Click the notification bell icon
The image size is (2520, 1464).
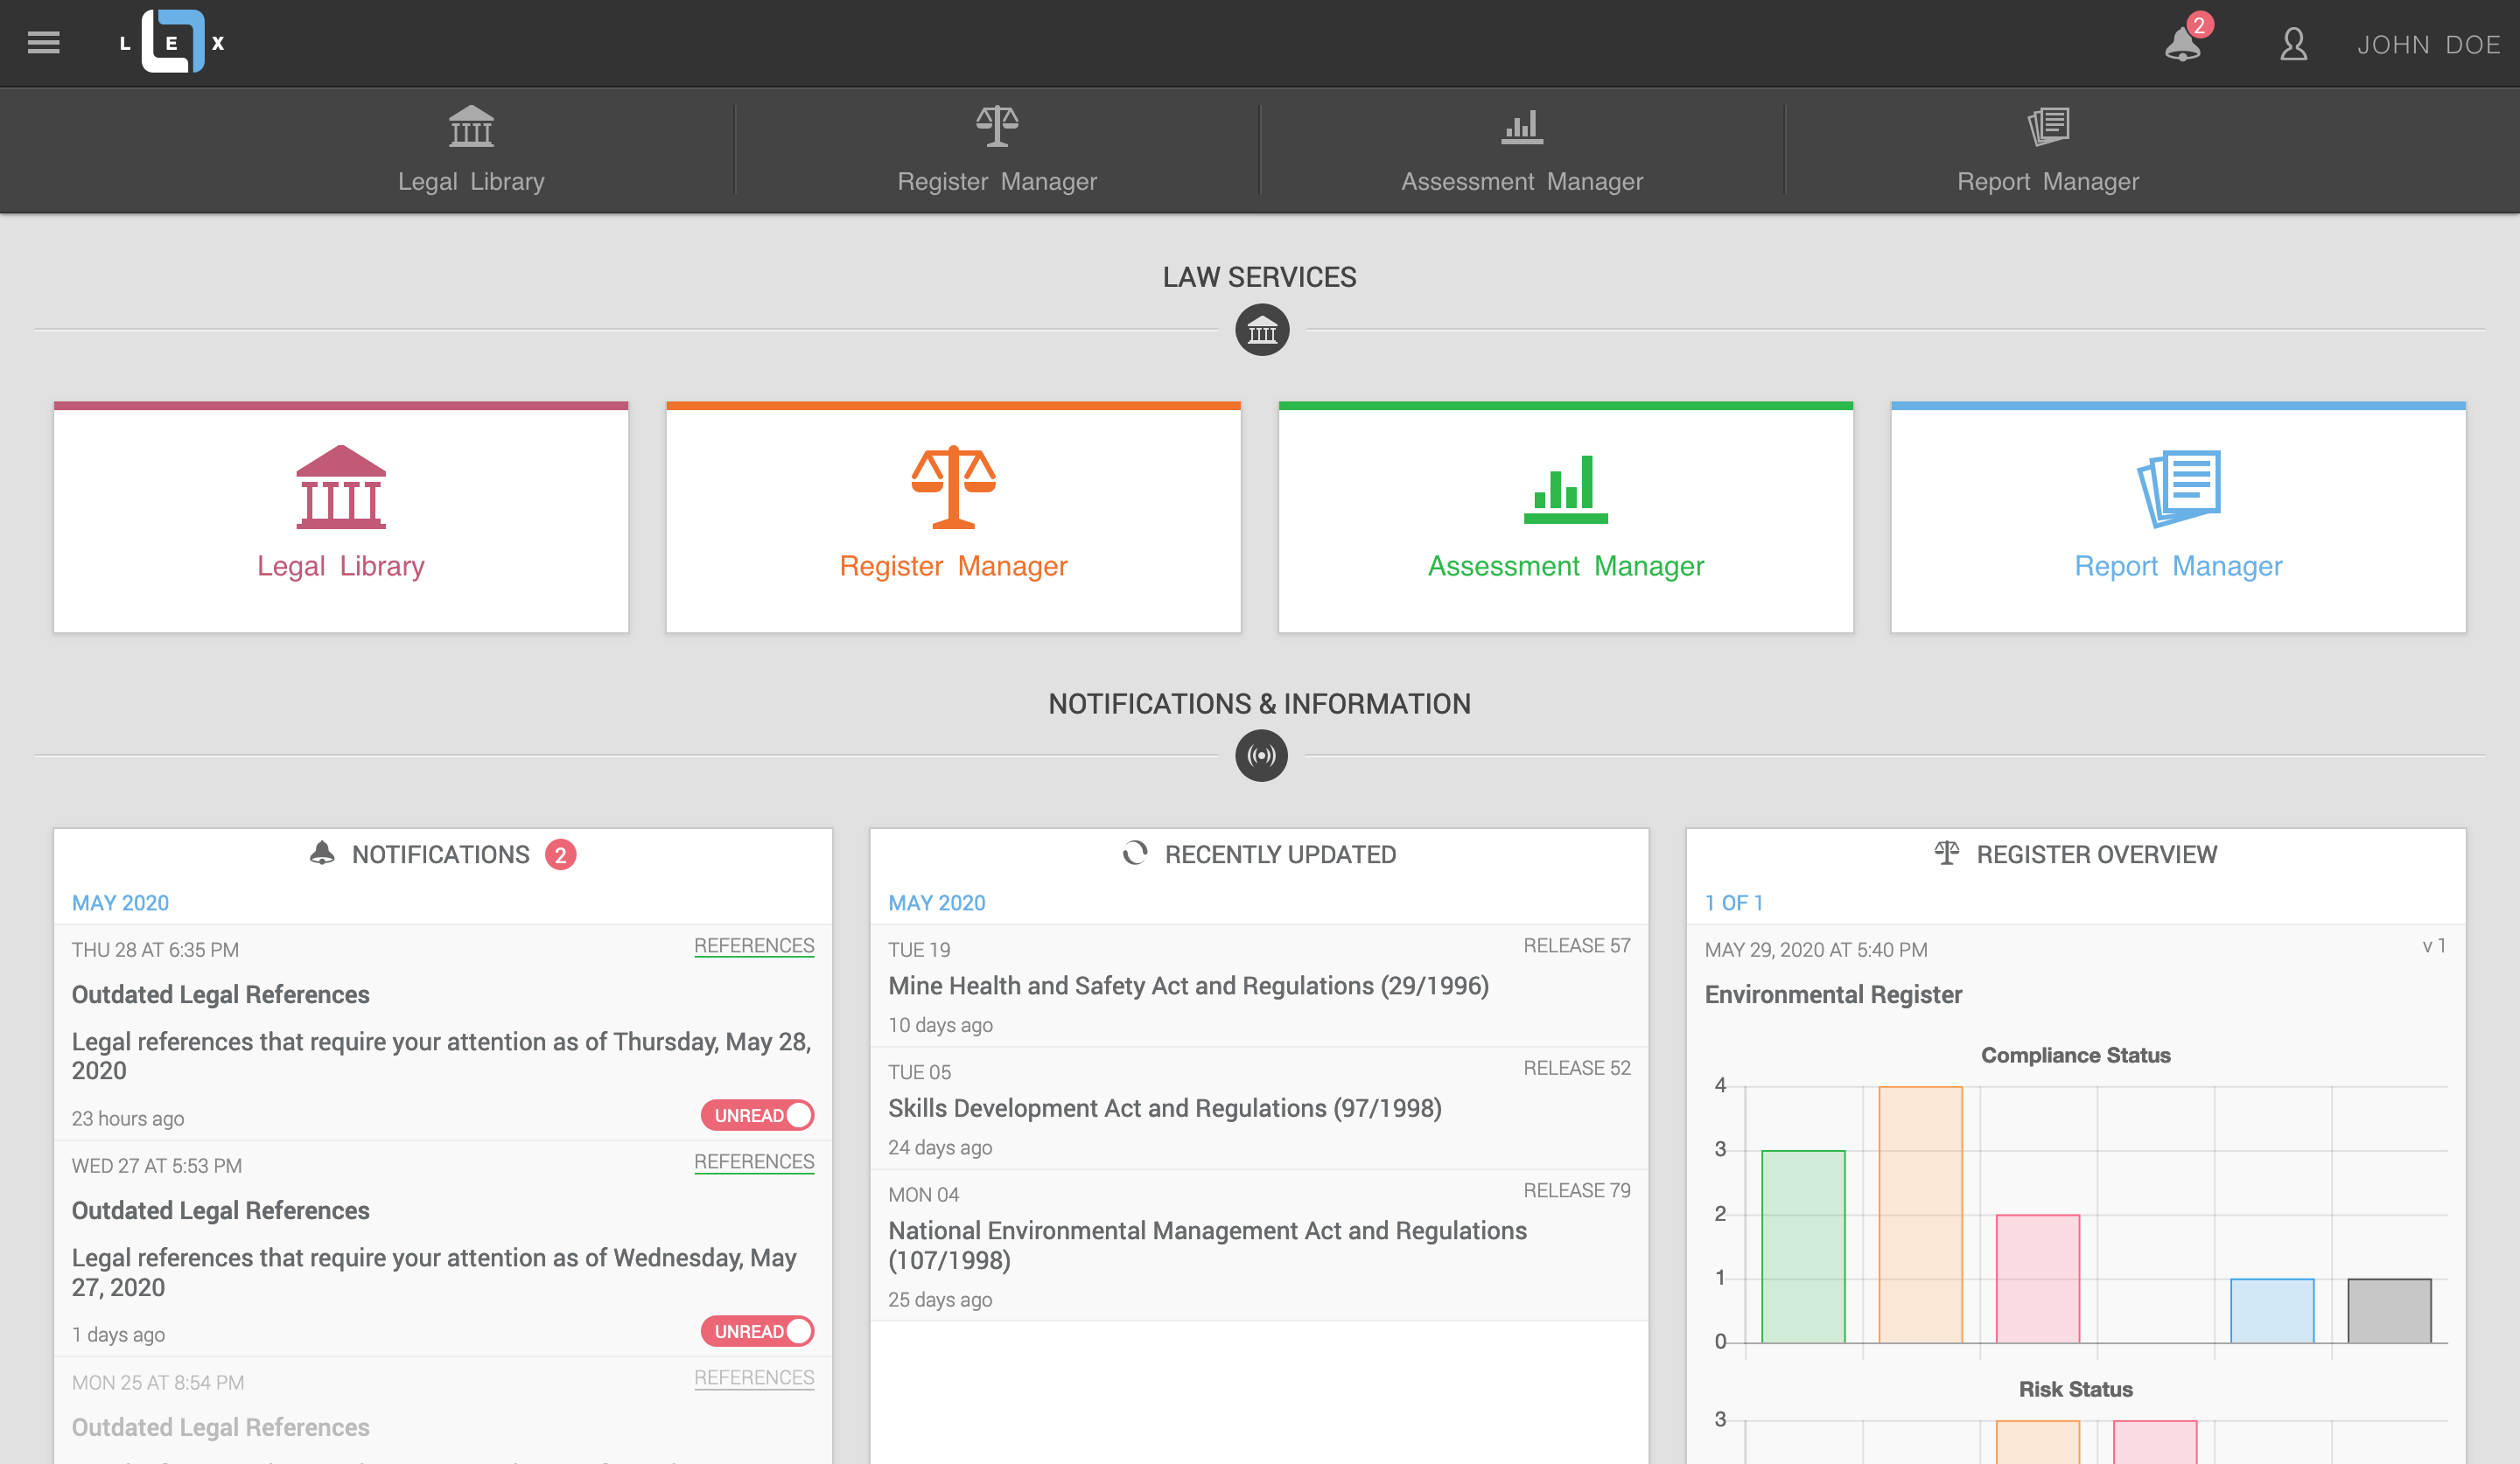click(x=2182, y=44)
